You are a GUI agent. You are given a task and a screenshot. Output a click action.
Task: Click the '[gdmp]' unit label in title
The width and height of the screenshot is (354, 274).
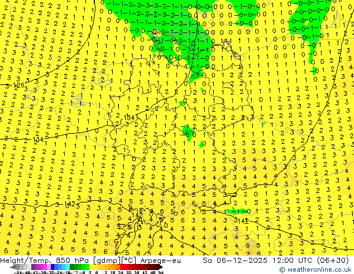coord(107,261)
